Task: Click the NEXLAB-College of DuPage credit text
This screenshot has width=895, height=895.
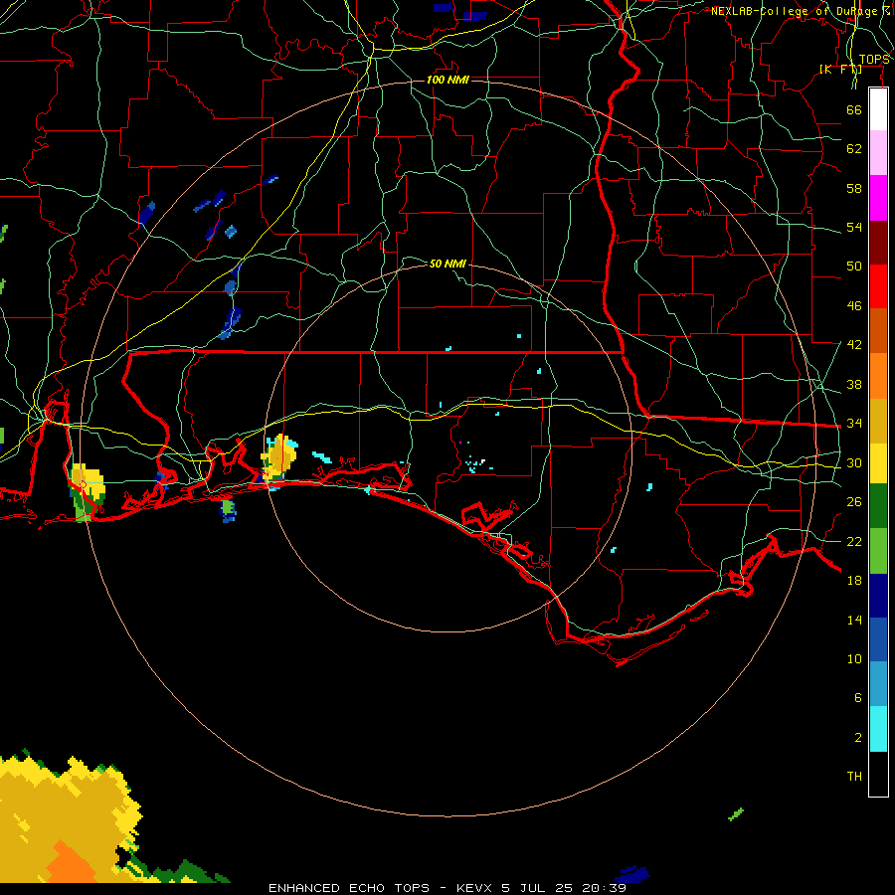Action: tap(801, 11)
